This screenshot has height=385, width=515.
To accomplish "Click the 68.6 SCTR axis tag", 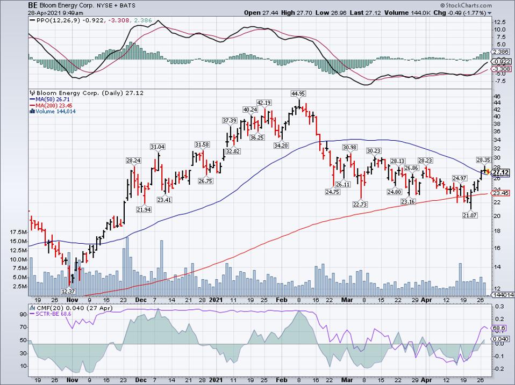I will [499, 328].
